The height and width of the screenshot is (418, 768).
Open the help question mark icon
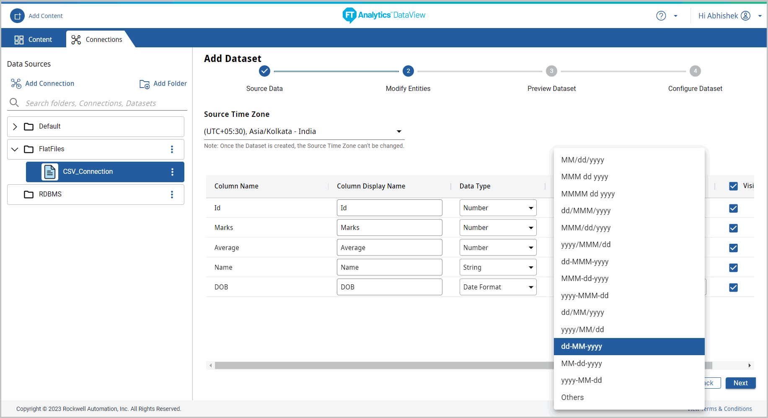click(x=661, y=16)
